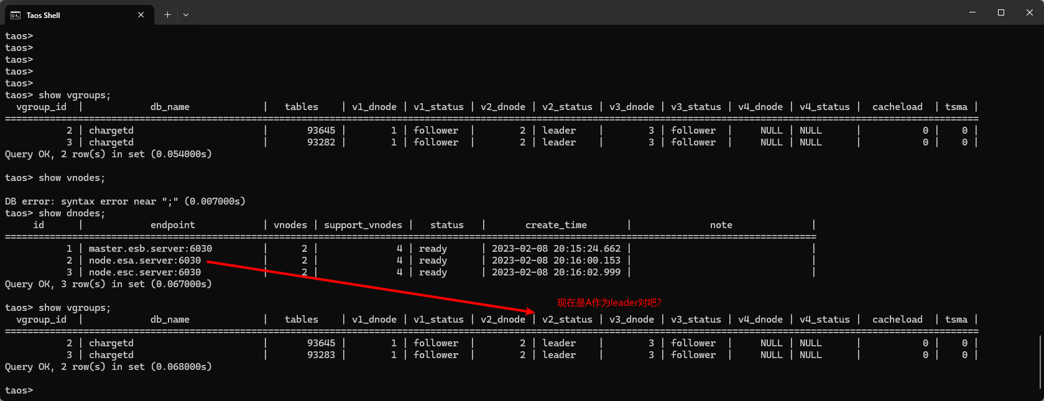Click the node.esc.server:6030 endpoint entry
The height and width of the screenshot is (401, 1044).
pos(144,272)
